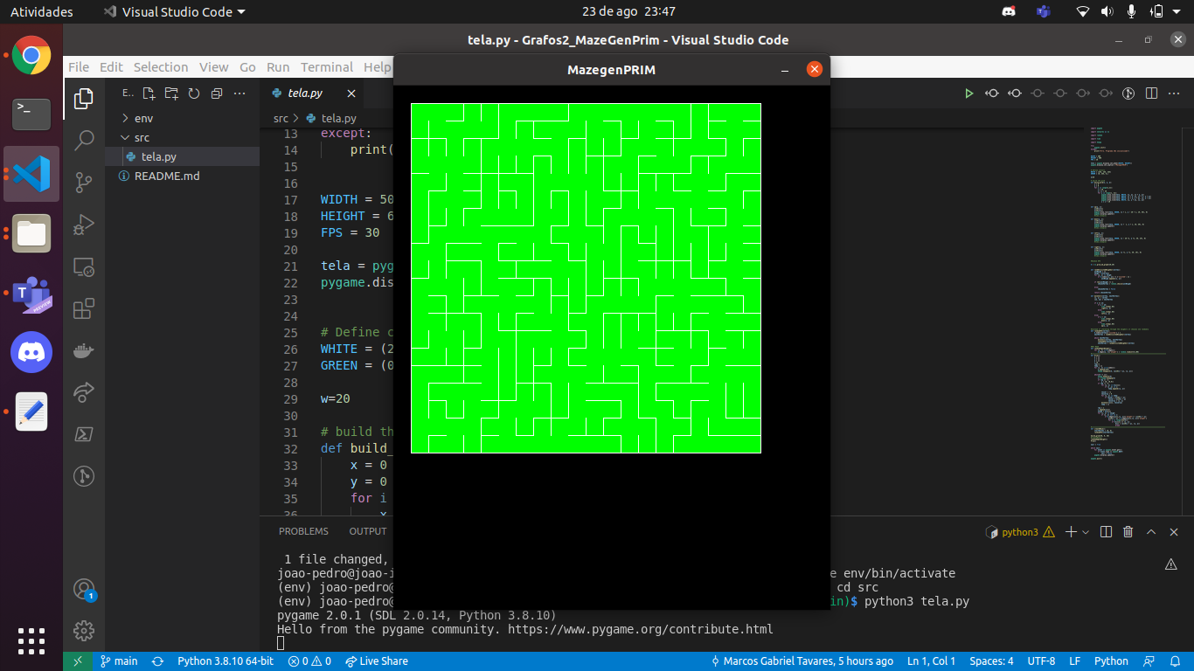Open notifications bell in status bar
This screenshot has width=1194, height=671.
click(x=1174, y=661)
